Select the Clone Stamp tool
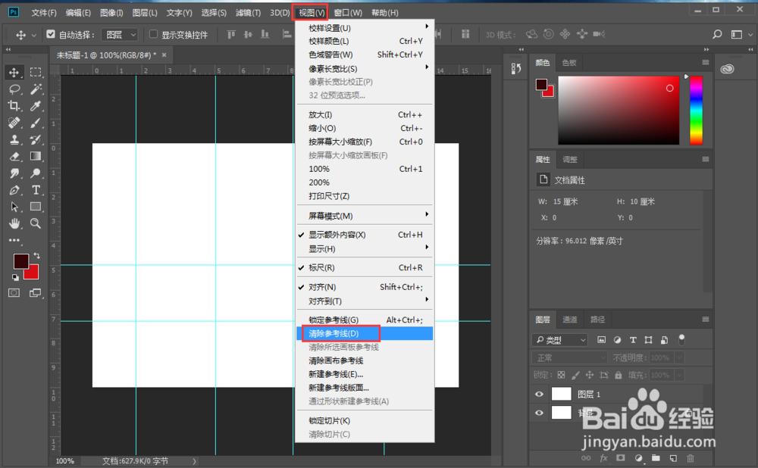 [x=14, y=139]
